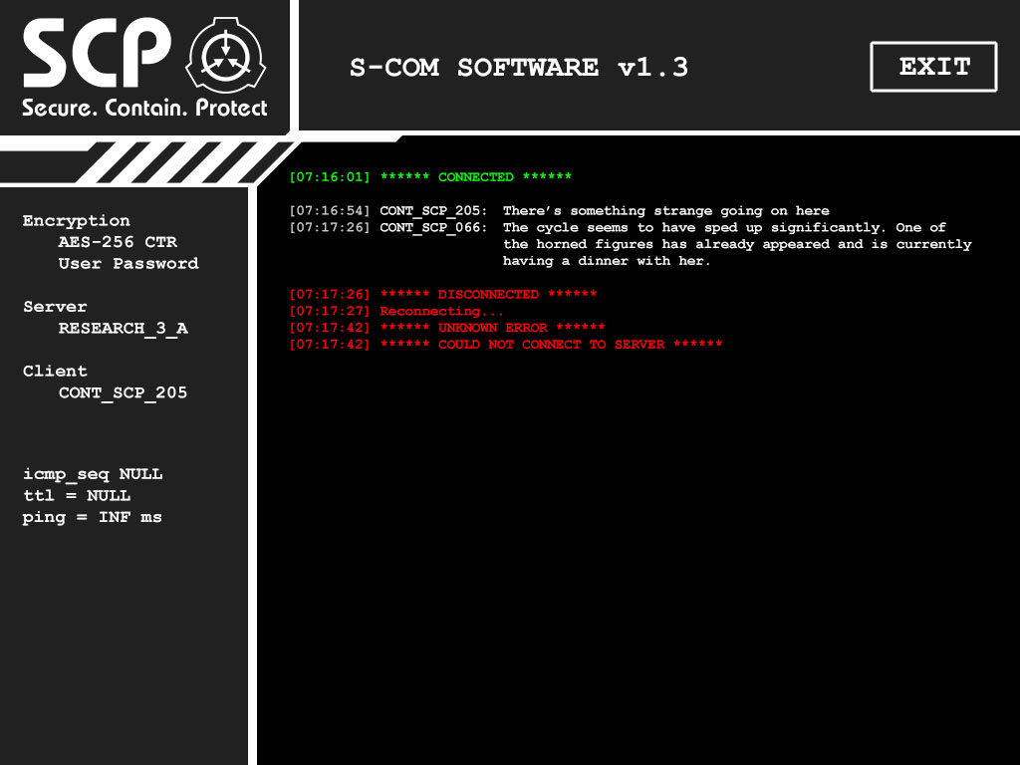The height and width of the screenshot is (765, 1020).
Task: Click the large SCP logo text
Action: pos(98,53)
